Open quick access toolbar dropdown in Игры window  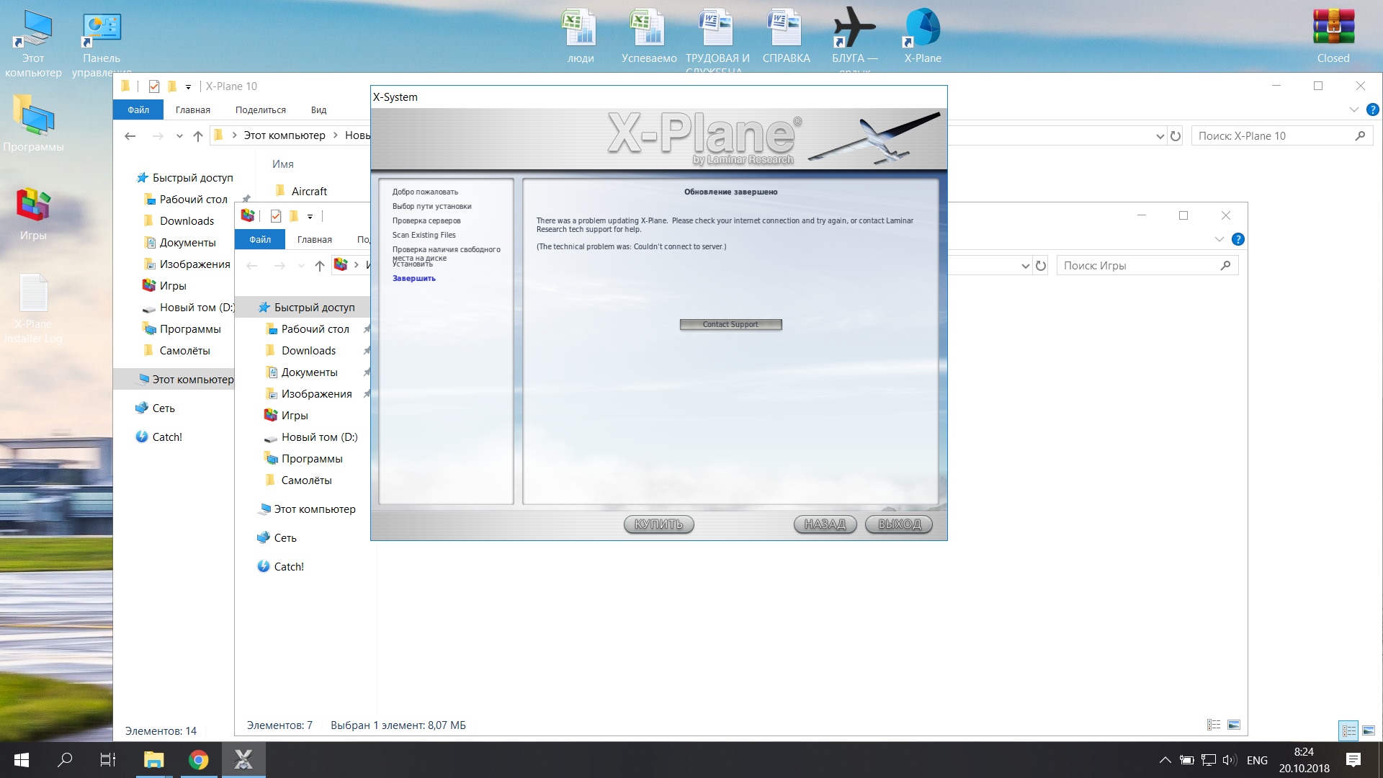pyautogui.click(x=310, y=216)
